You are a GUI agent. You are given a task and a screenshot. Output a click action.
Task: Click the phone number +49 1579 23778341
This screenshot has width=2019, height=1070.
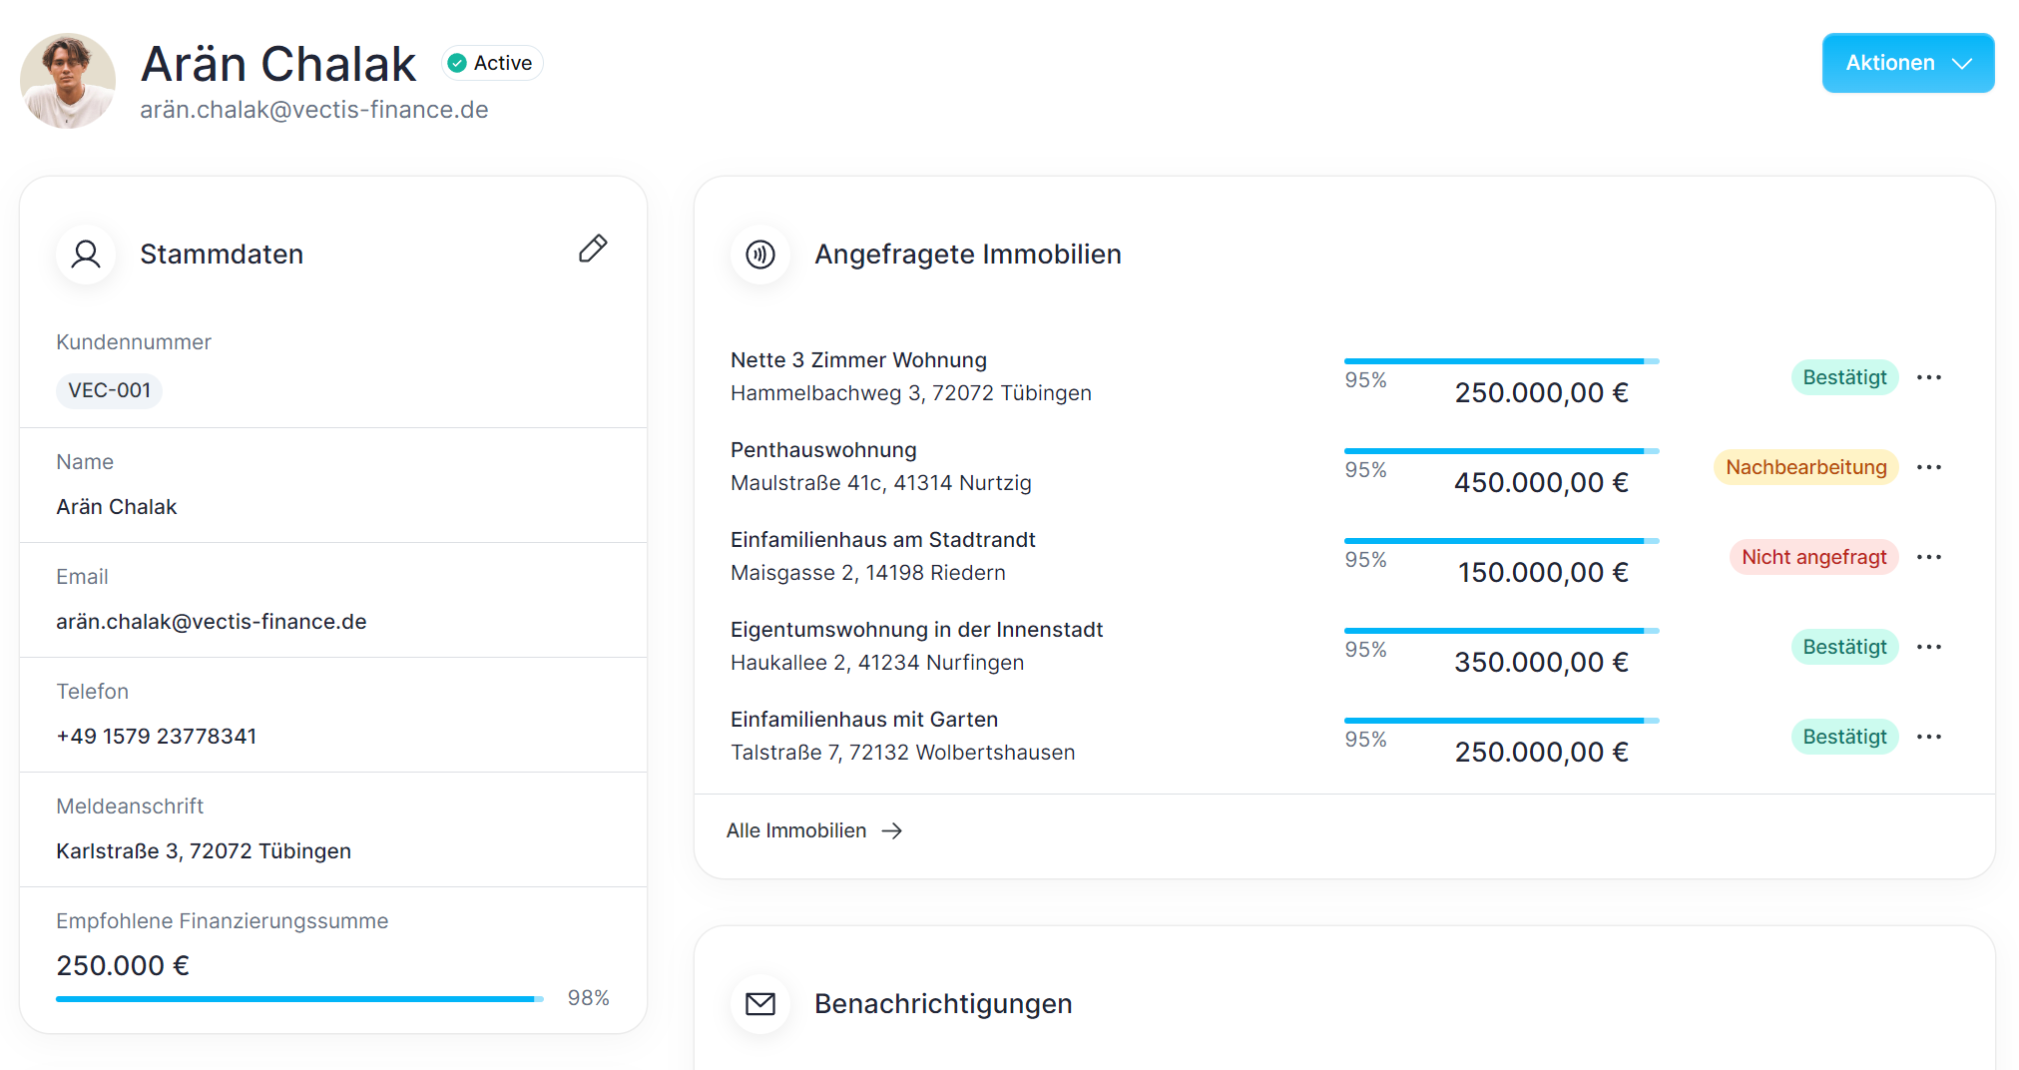pos(157,737)
